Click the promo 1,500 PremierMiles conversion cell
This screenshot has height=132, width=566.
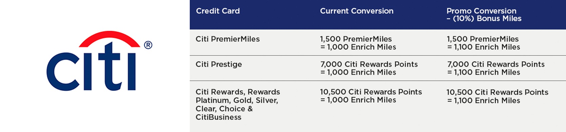pos(483,43)
